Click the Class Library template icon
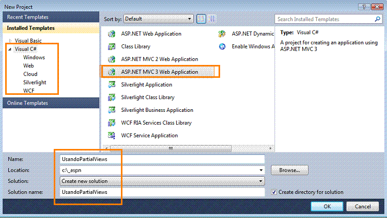387x218 pixels. 112,46
